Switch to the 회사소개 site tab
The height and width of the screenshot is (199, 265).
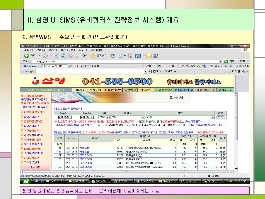click(x=95, y=90)
